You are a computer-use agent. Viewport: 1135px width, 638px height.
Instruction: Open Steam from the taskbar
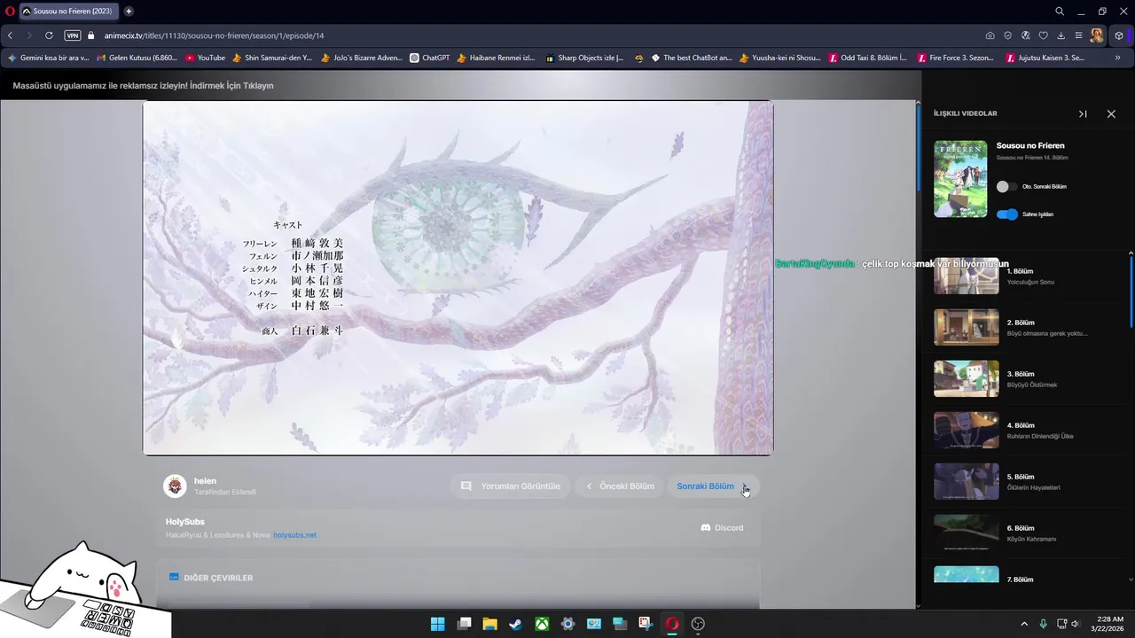point(515,624)
